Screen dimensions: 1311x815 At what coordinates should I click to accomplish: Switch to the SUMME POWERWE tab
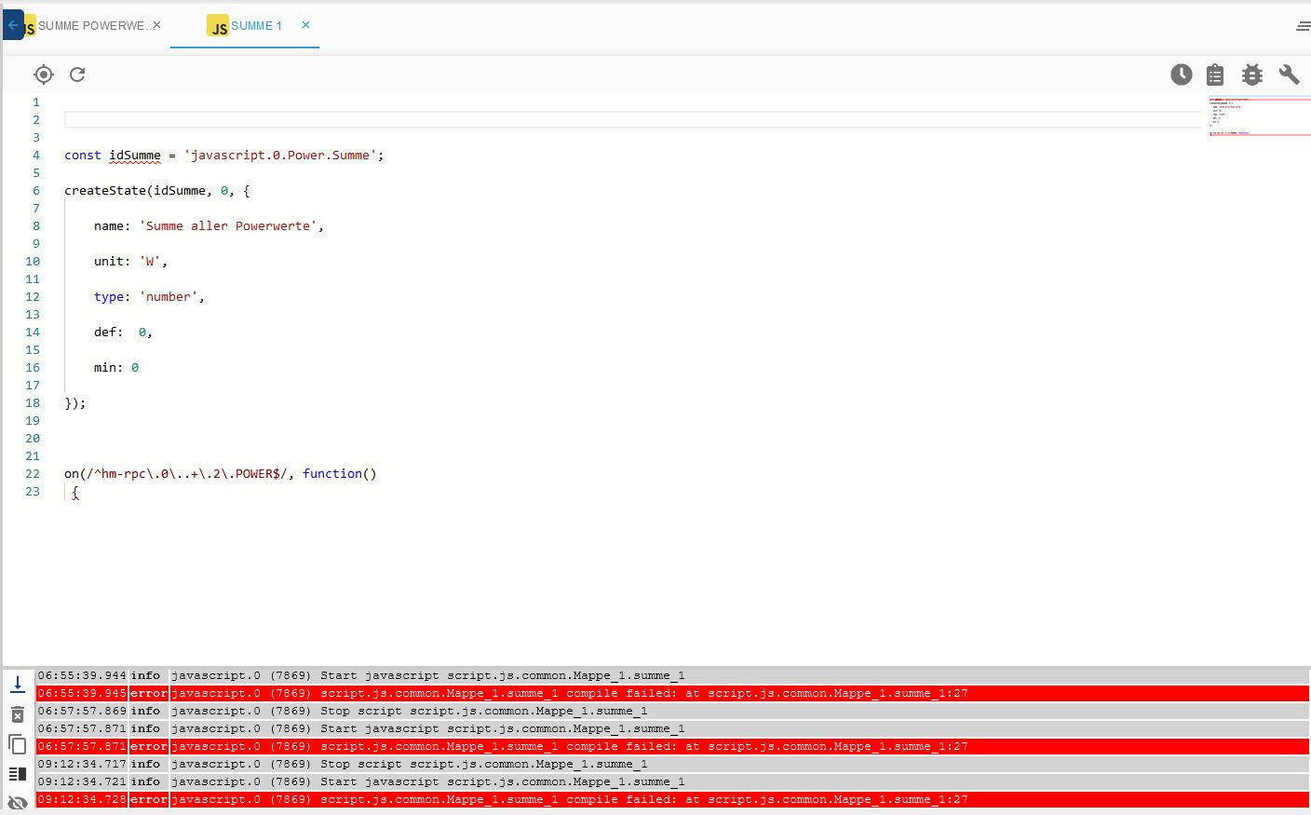click(93, 26)
